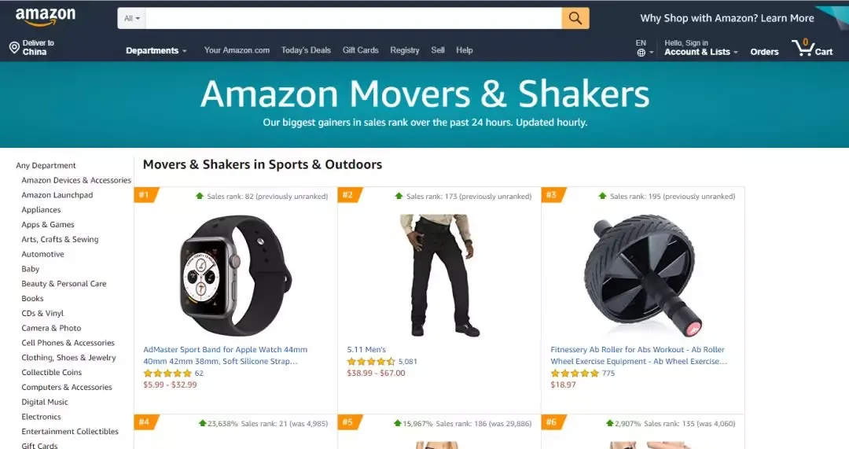Click the orange search magnifier button
This screenshot has width=849, height=449.
(x=575, y=18)
